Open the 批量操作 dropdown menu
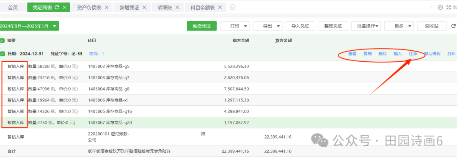Screen dimensions: 457x159 tap(366, 26)
